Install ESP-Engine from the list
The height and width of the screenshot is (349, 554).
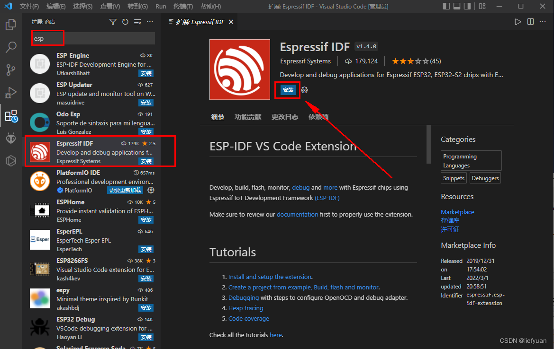[146, 73]
